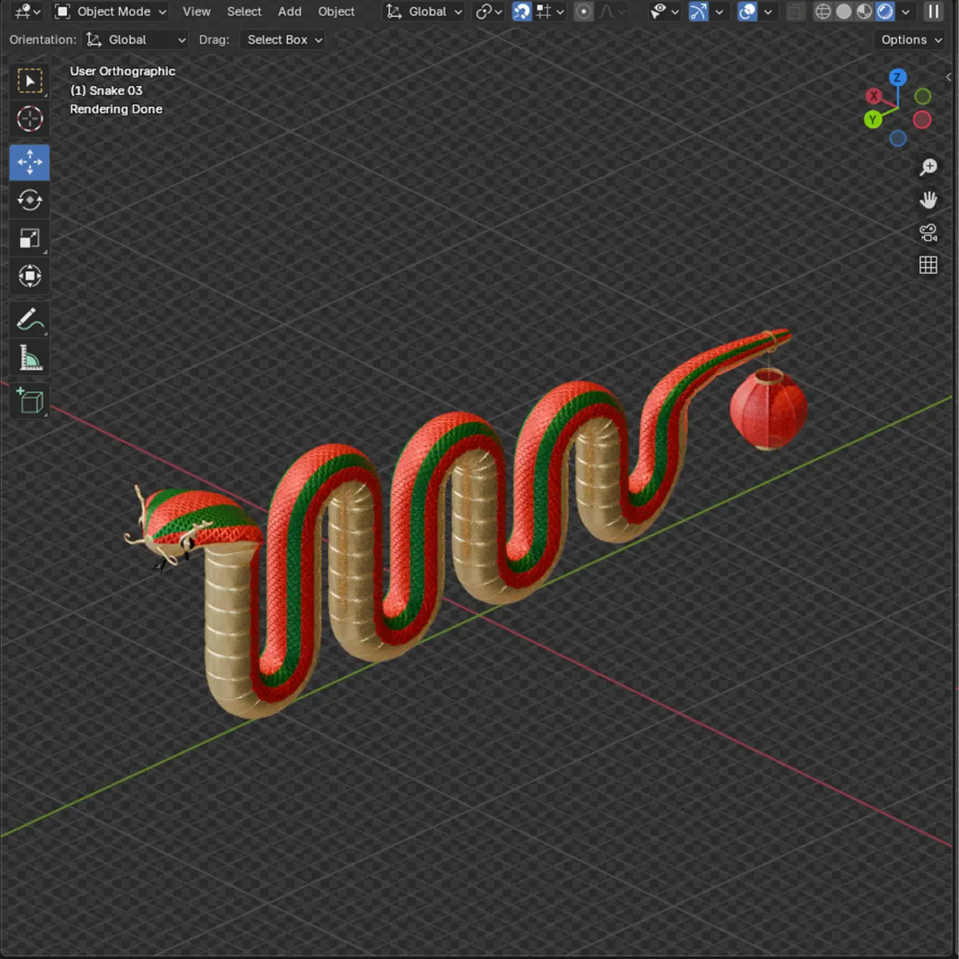Viewport: 959px width, 959px height.
Task: Click the hollow green negative-axis gizmo circle
Action: [x=922, y=97]
